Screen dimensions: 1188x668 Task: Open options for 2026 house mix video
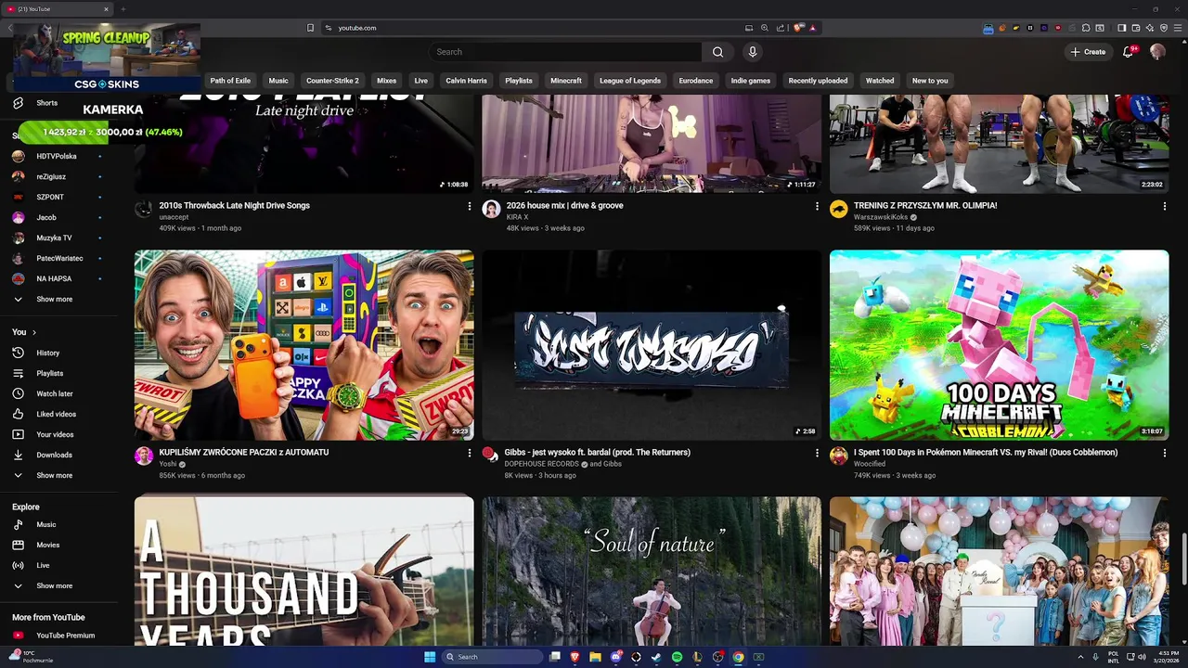[x=817, y=206]
